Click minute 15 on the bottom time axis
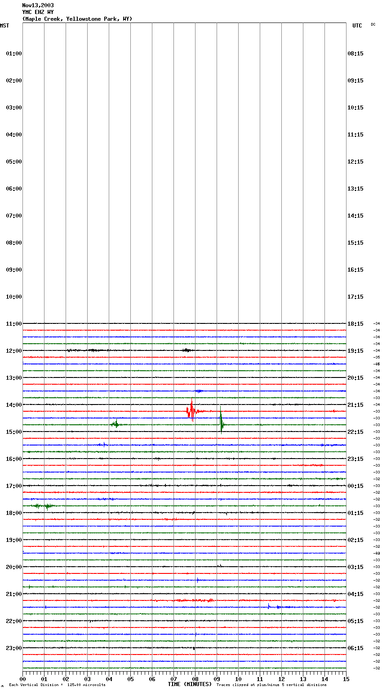 coord(346,679)
